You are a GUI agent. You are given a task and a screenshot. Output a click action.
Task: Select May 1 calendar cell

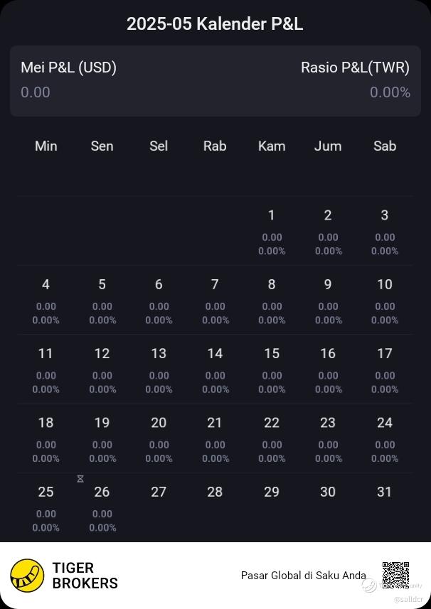272,231
